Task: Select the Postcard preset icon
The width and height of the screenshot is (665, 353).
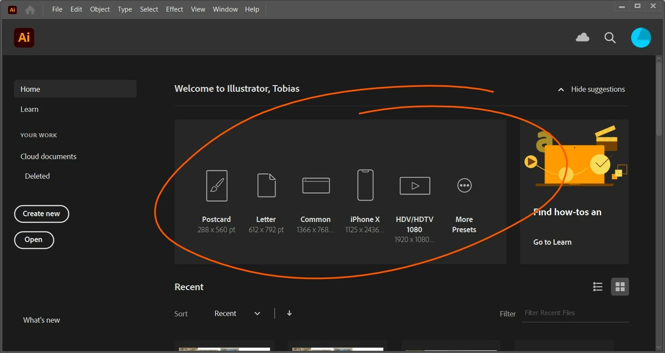Action: 216,185
